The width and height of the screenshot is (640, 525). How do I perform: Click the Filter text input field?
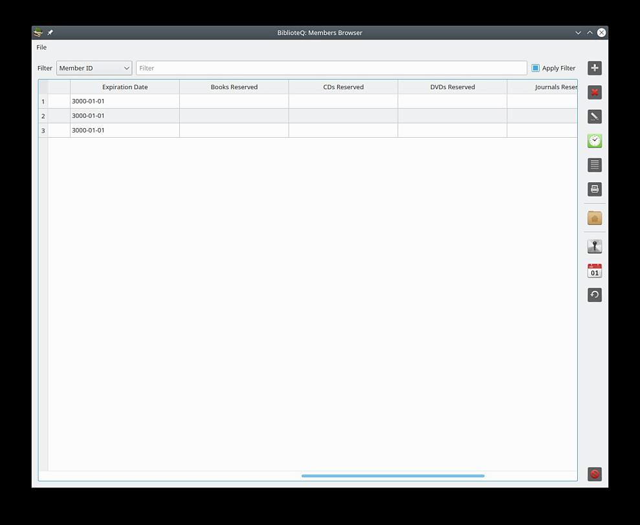pos(331,68)
